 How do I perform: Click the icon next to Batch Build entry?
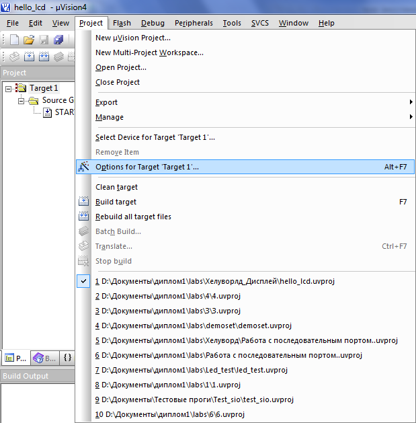83,231
